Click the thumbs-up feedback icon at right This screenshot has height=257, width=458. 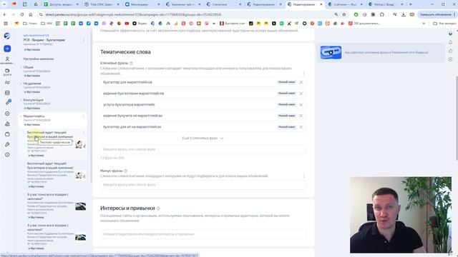pos(450,51)
